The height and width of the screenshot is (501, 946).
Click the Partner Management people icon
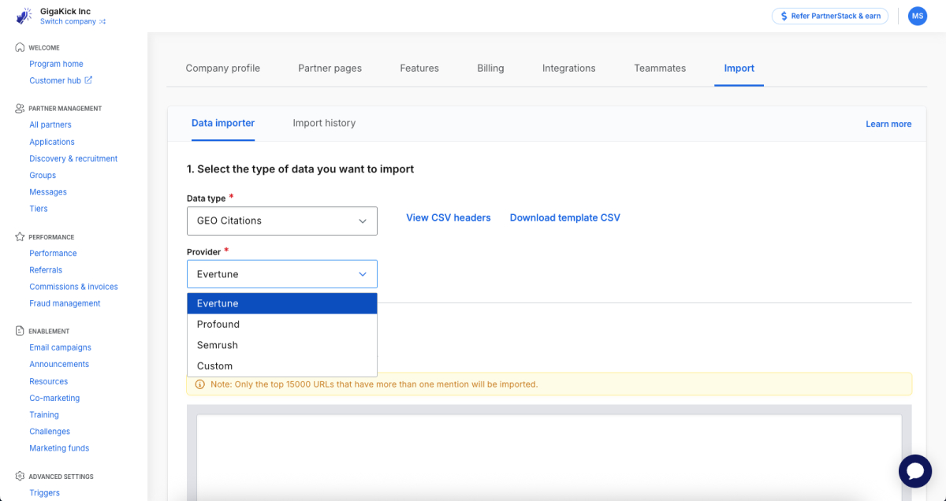pos(20,108)
